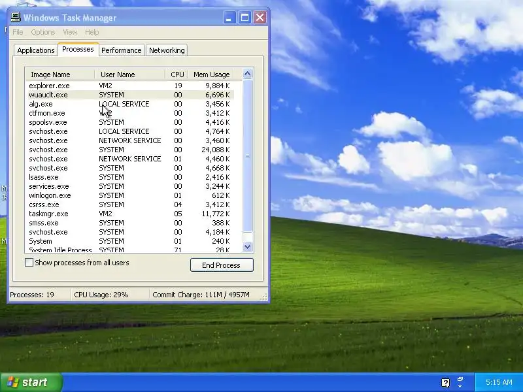Viewport: 523px width, 392px height.
Task: Click Commit Charge in status bar
Action: [201, 295]
